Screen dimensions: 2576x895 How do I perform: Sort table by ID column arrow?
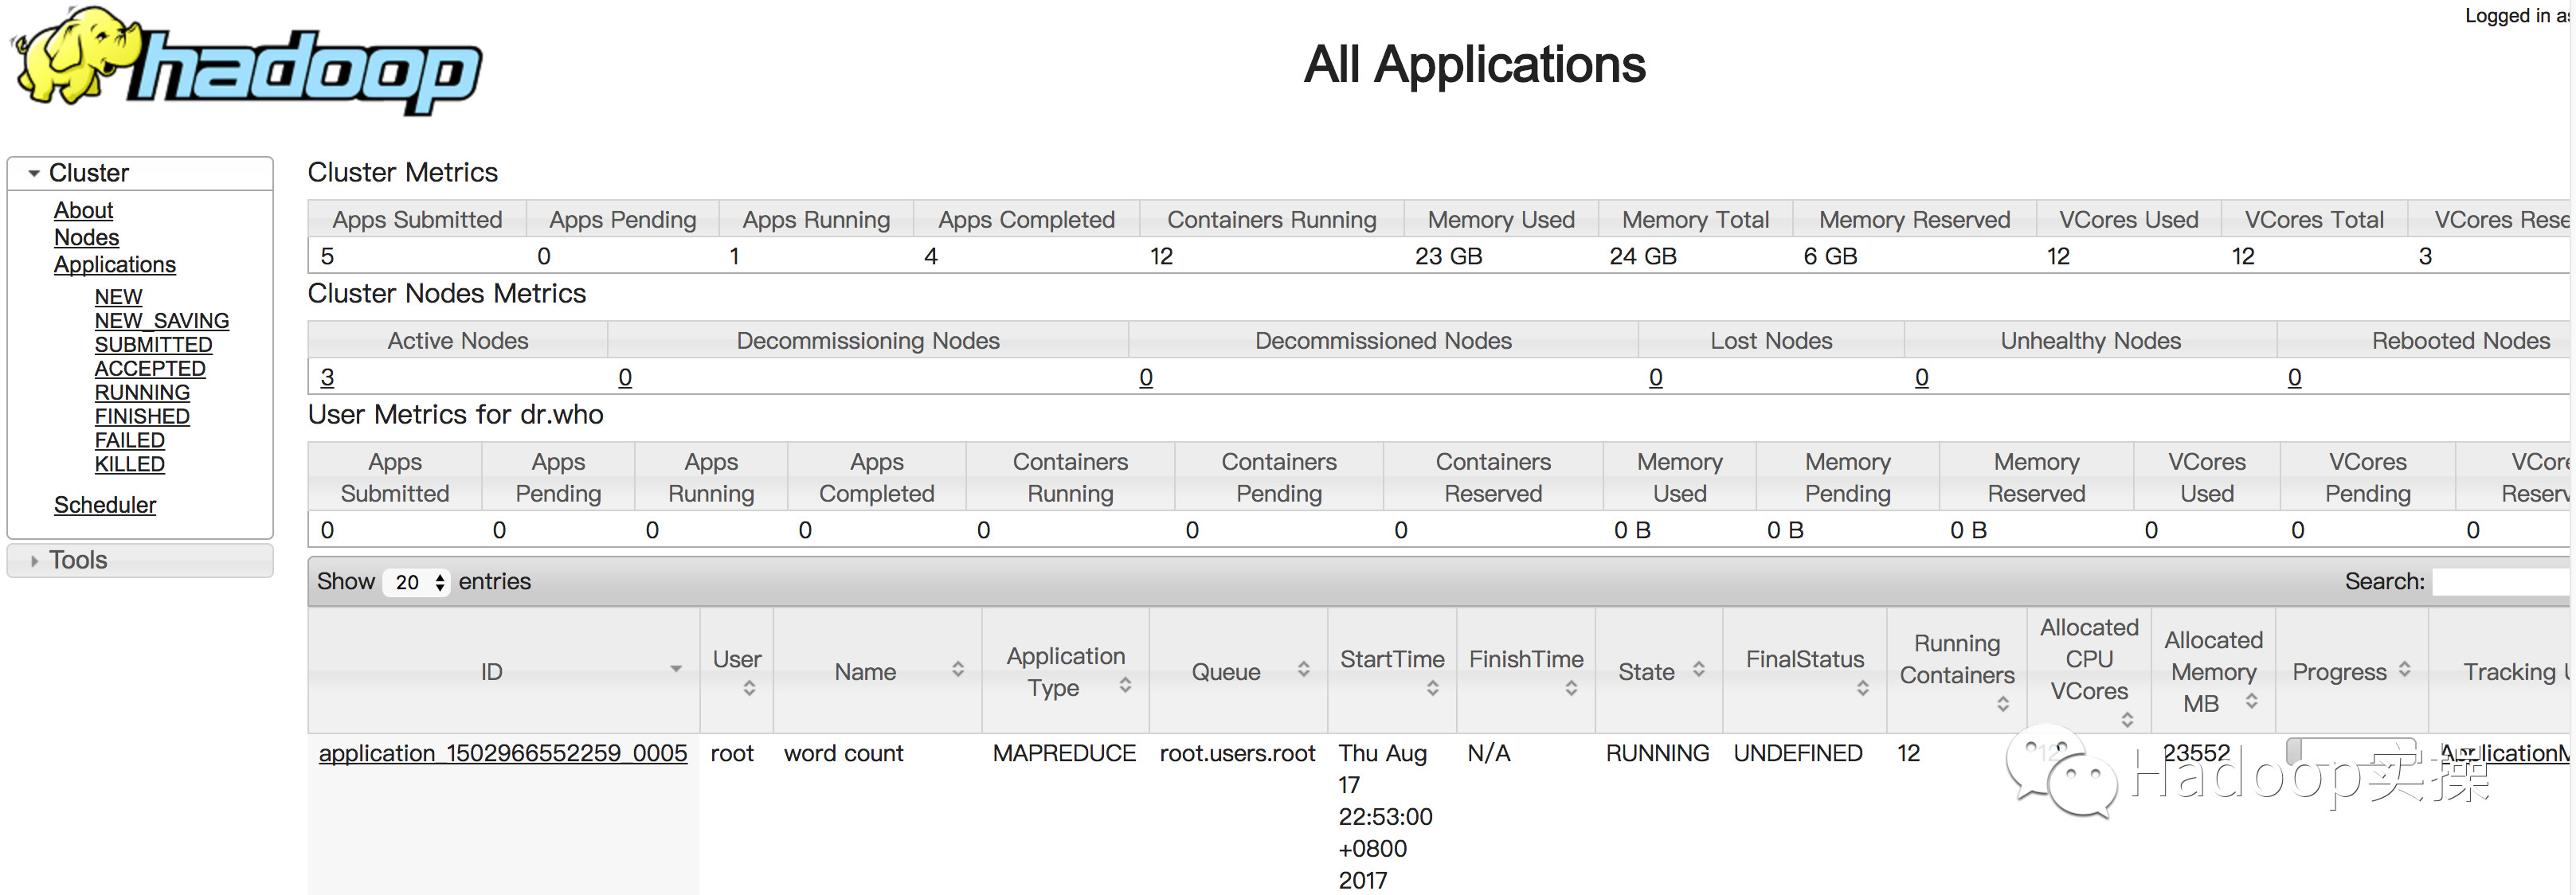[x=676, y=669]
